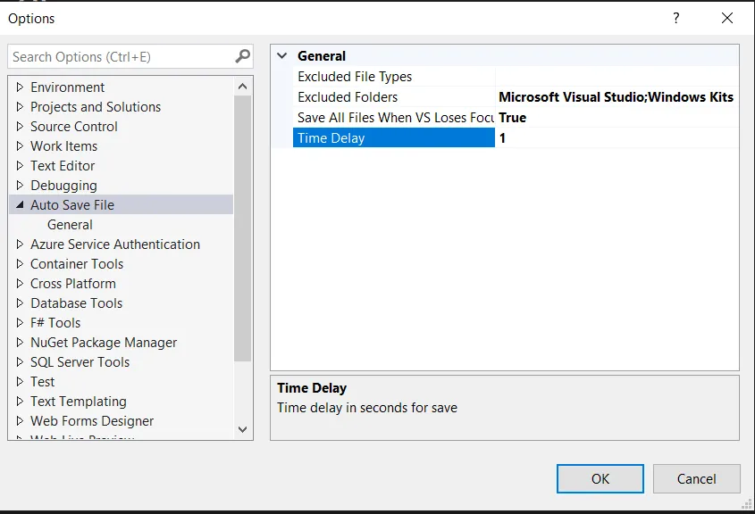
Task: Select NuGet Package Manager category
Action: [x=104, y=343]
